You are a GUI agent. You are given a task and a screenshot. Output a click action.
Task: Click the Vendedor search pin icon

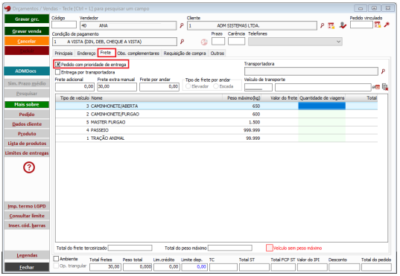(x=182, y=25)
